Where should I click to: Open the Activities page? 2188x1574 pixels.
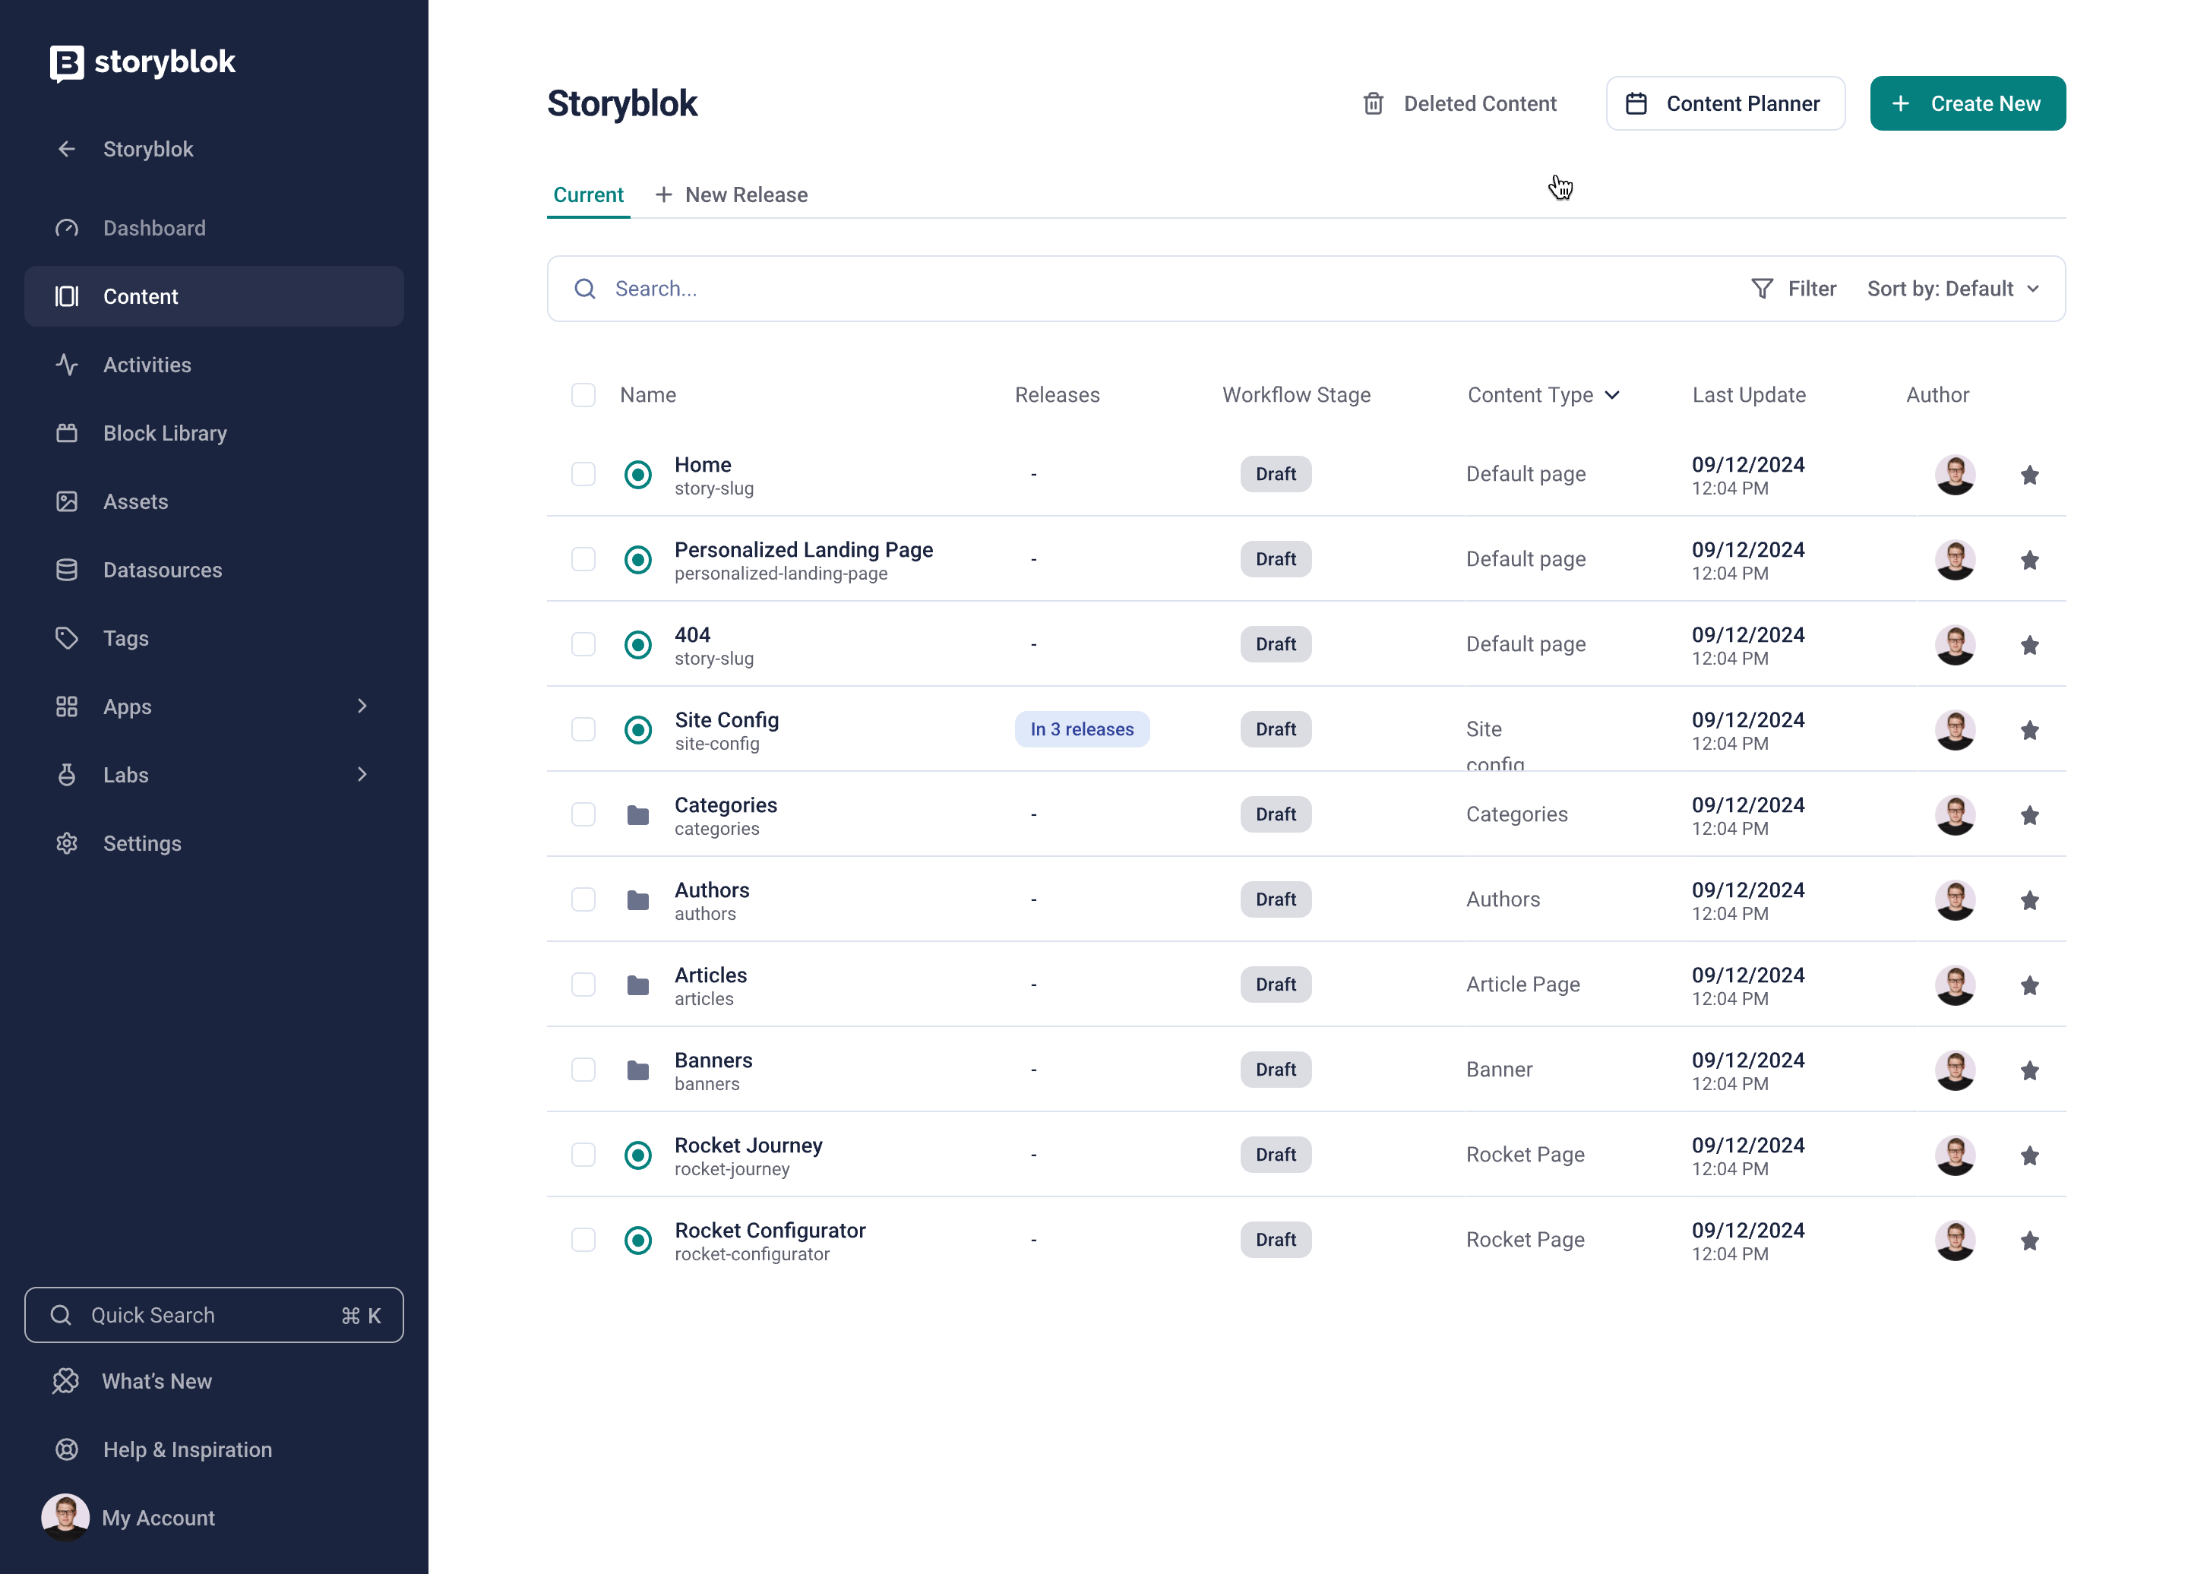pyautogui.click(x=147, y=365)
